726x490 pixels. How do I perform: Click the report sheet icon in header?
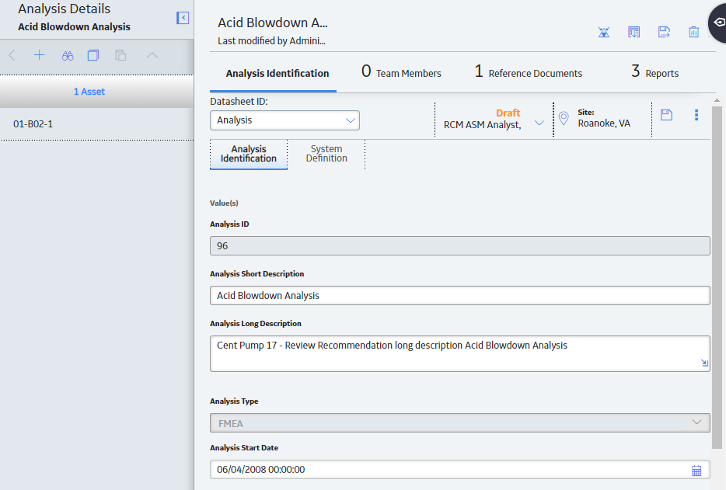634,32
